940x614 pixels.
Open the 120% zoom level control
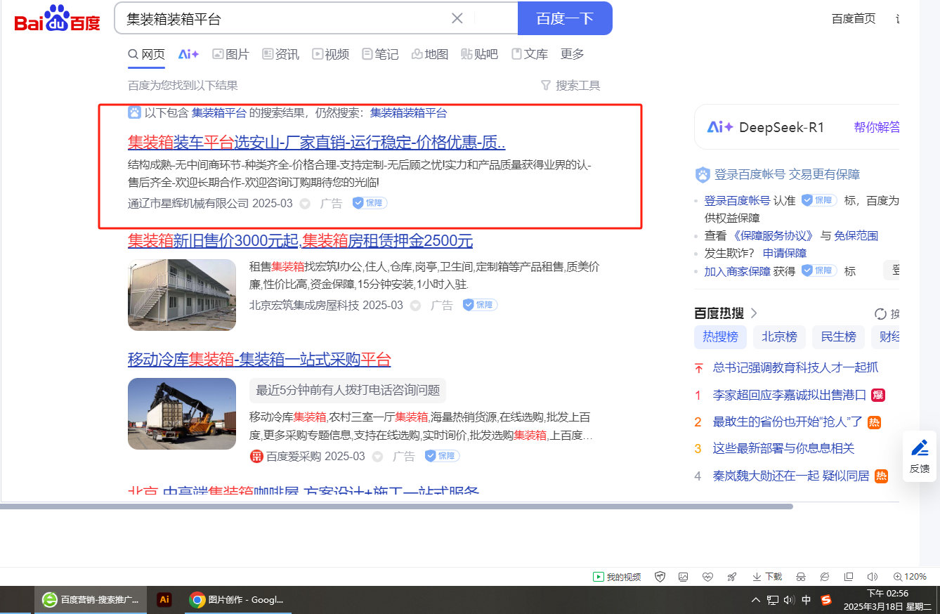pos(909,577)
